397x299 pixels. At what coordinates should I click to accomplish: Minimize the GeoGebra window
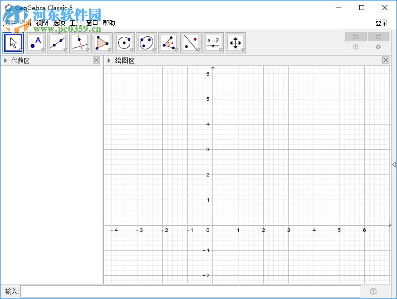(x=339, y=8)
